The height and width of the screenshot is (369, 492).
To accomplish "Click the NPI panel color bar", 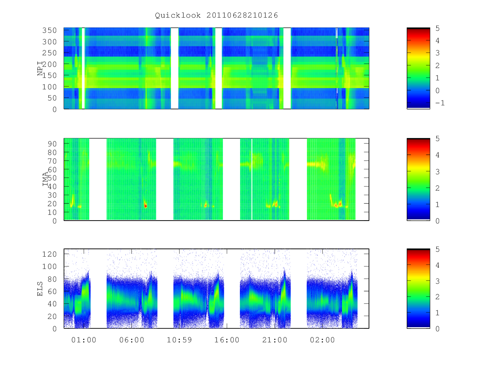I will click(x=418, y=68).
